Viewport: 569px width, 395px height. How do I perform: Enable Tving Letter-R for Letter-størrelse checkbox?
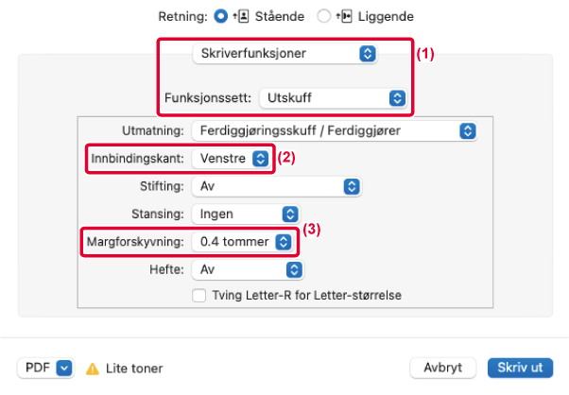point(198,295)
